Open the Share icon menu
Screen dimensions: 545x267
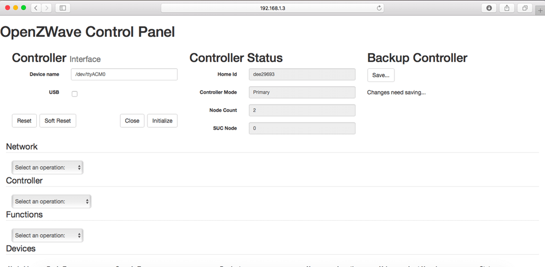(x=507, y=8)
